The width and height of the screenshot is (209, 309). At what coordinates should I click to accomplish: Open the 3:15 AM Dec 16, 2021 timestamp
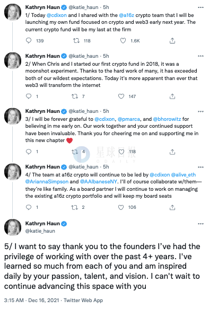tap(31, 301)
